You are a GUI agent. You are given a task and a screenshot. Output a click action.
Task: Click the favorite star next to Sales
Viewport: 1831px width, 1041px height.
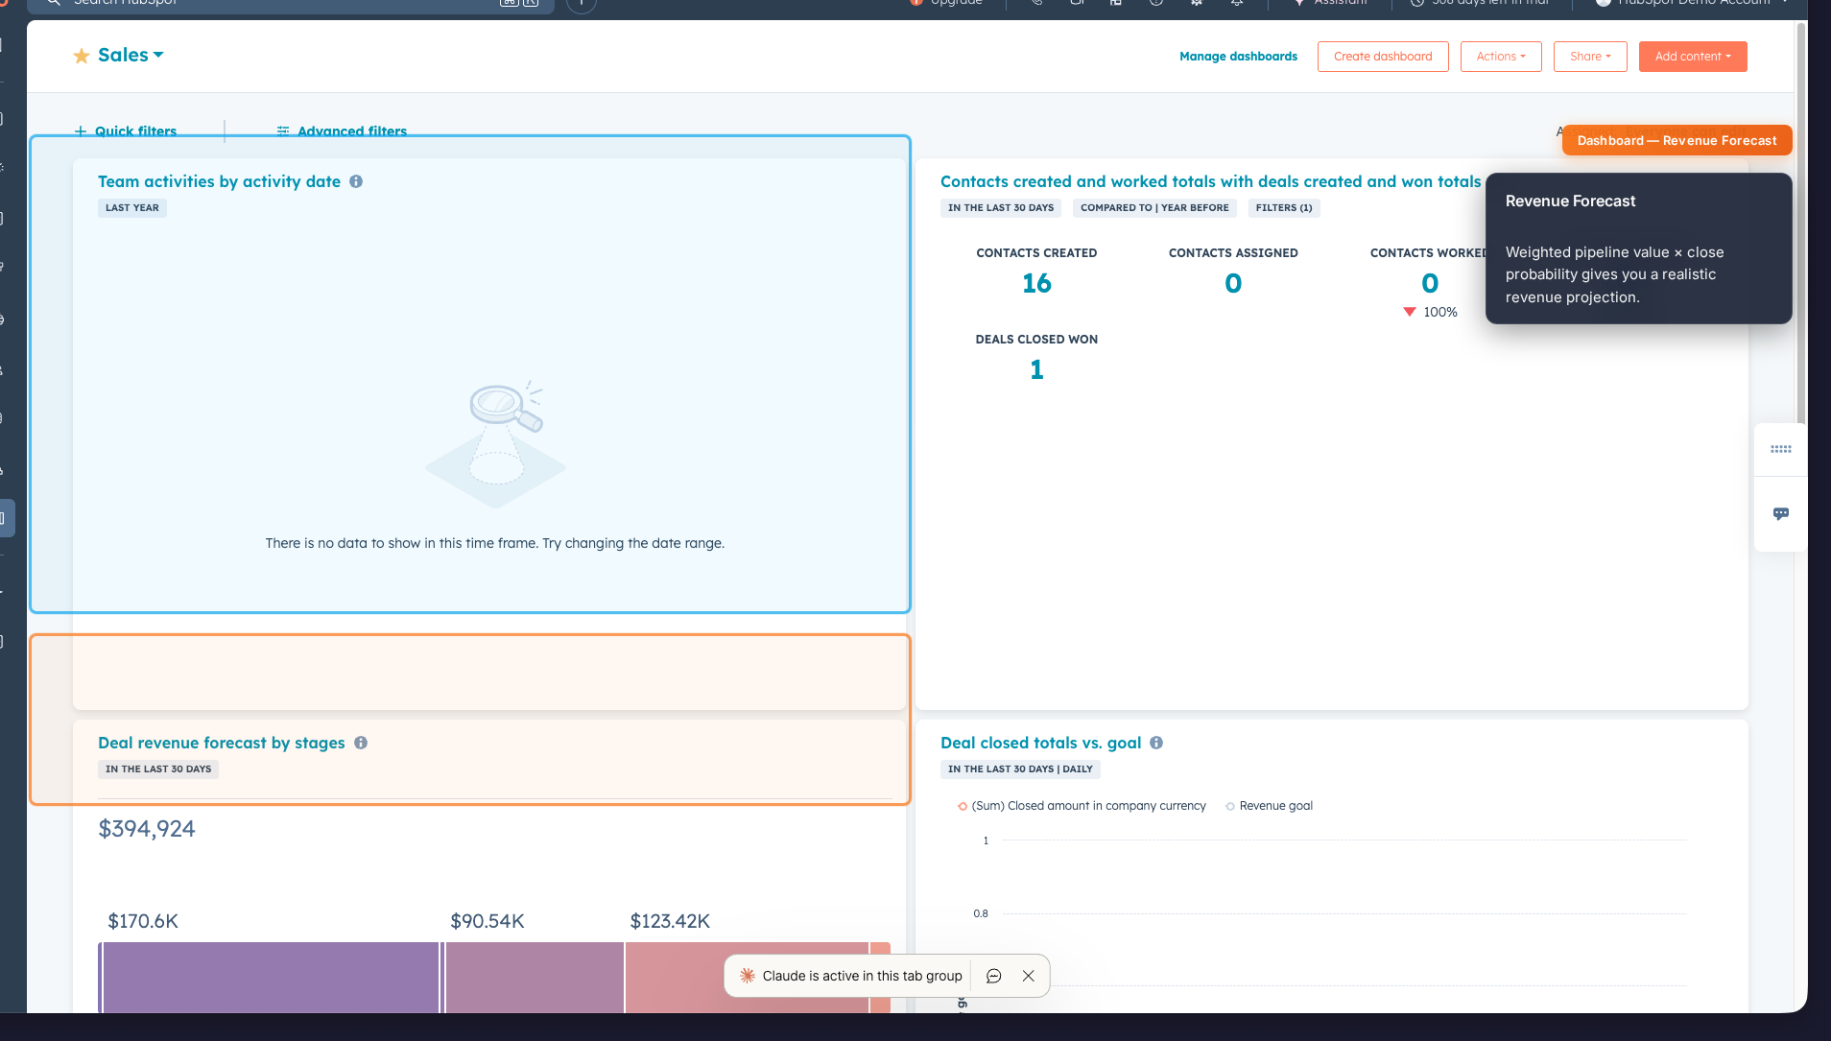click(82, 57)
